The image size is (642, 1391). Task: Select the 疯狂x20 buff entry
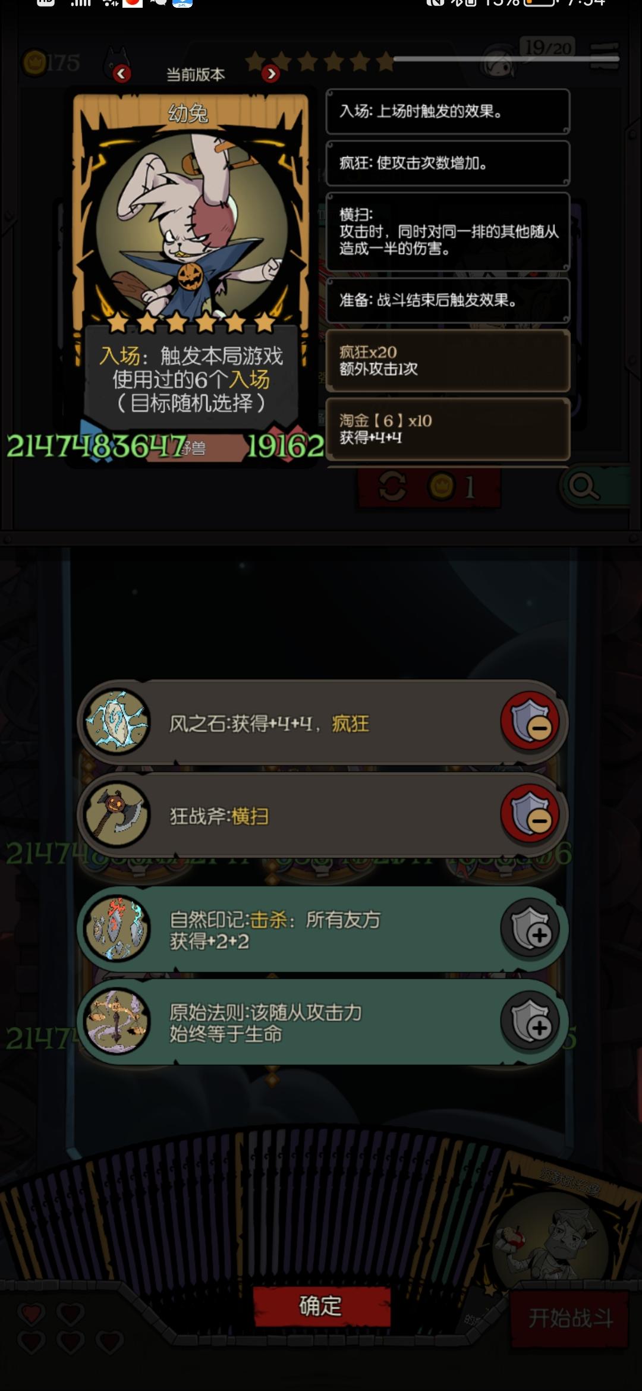(448, 361)
